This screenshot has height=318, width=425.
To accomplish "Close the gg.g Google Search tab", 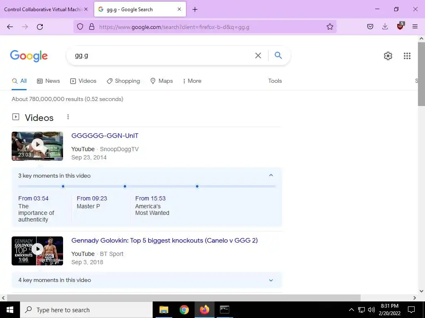I will click(x=179, y=9).
